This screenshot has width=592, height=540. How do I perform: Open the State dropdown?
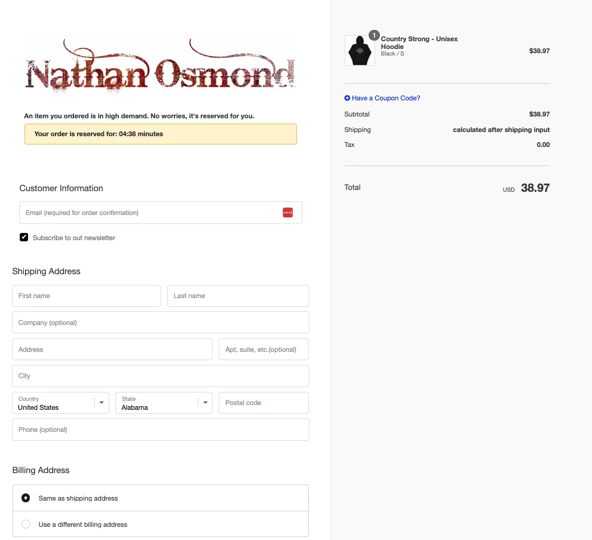pyautogui.click(x=164, y=403)
